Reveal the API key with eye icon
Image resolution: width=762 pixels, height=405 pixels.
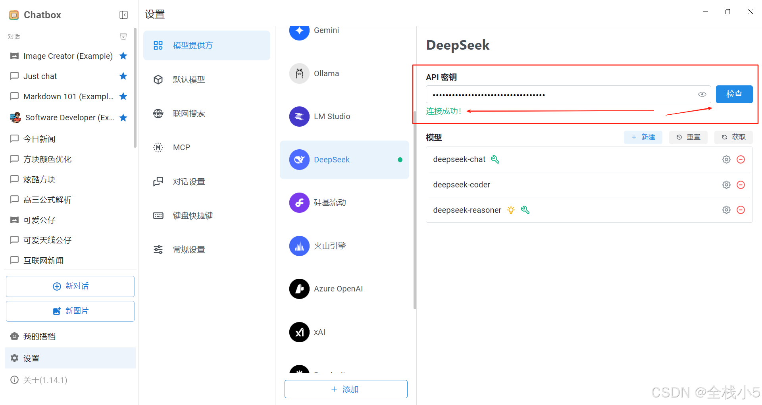pos(702,94)
